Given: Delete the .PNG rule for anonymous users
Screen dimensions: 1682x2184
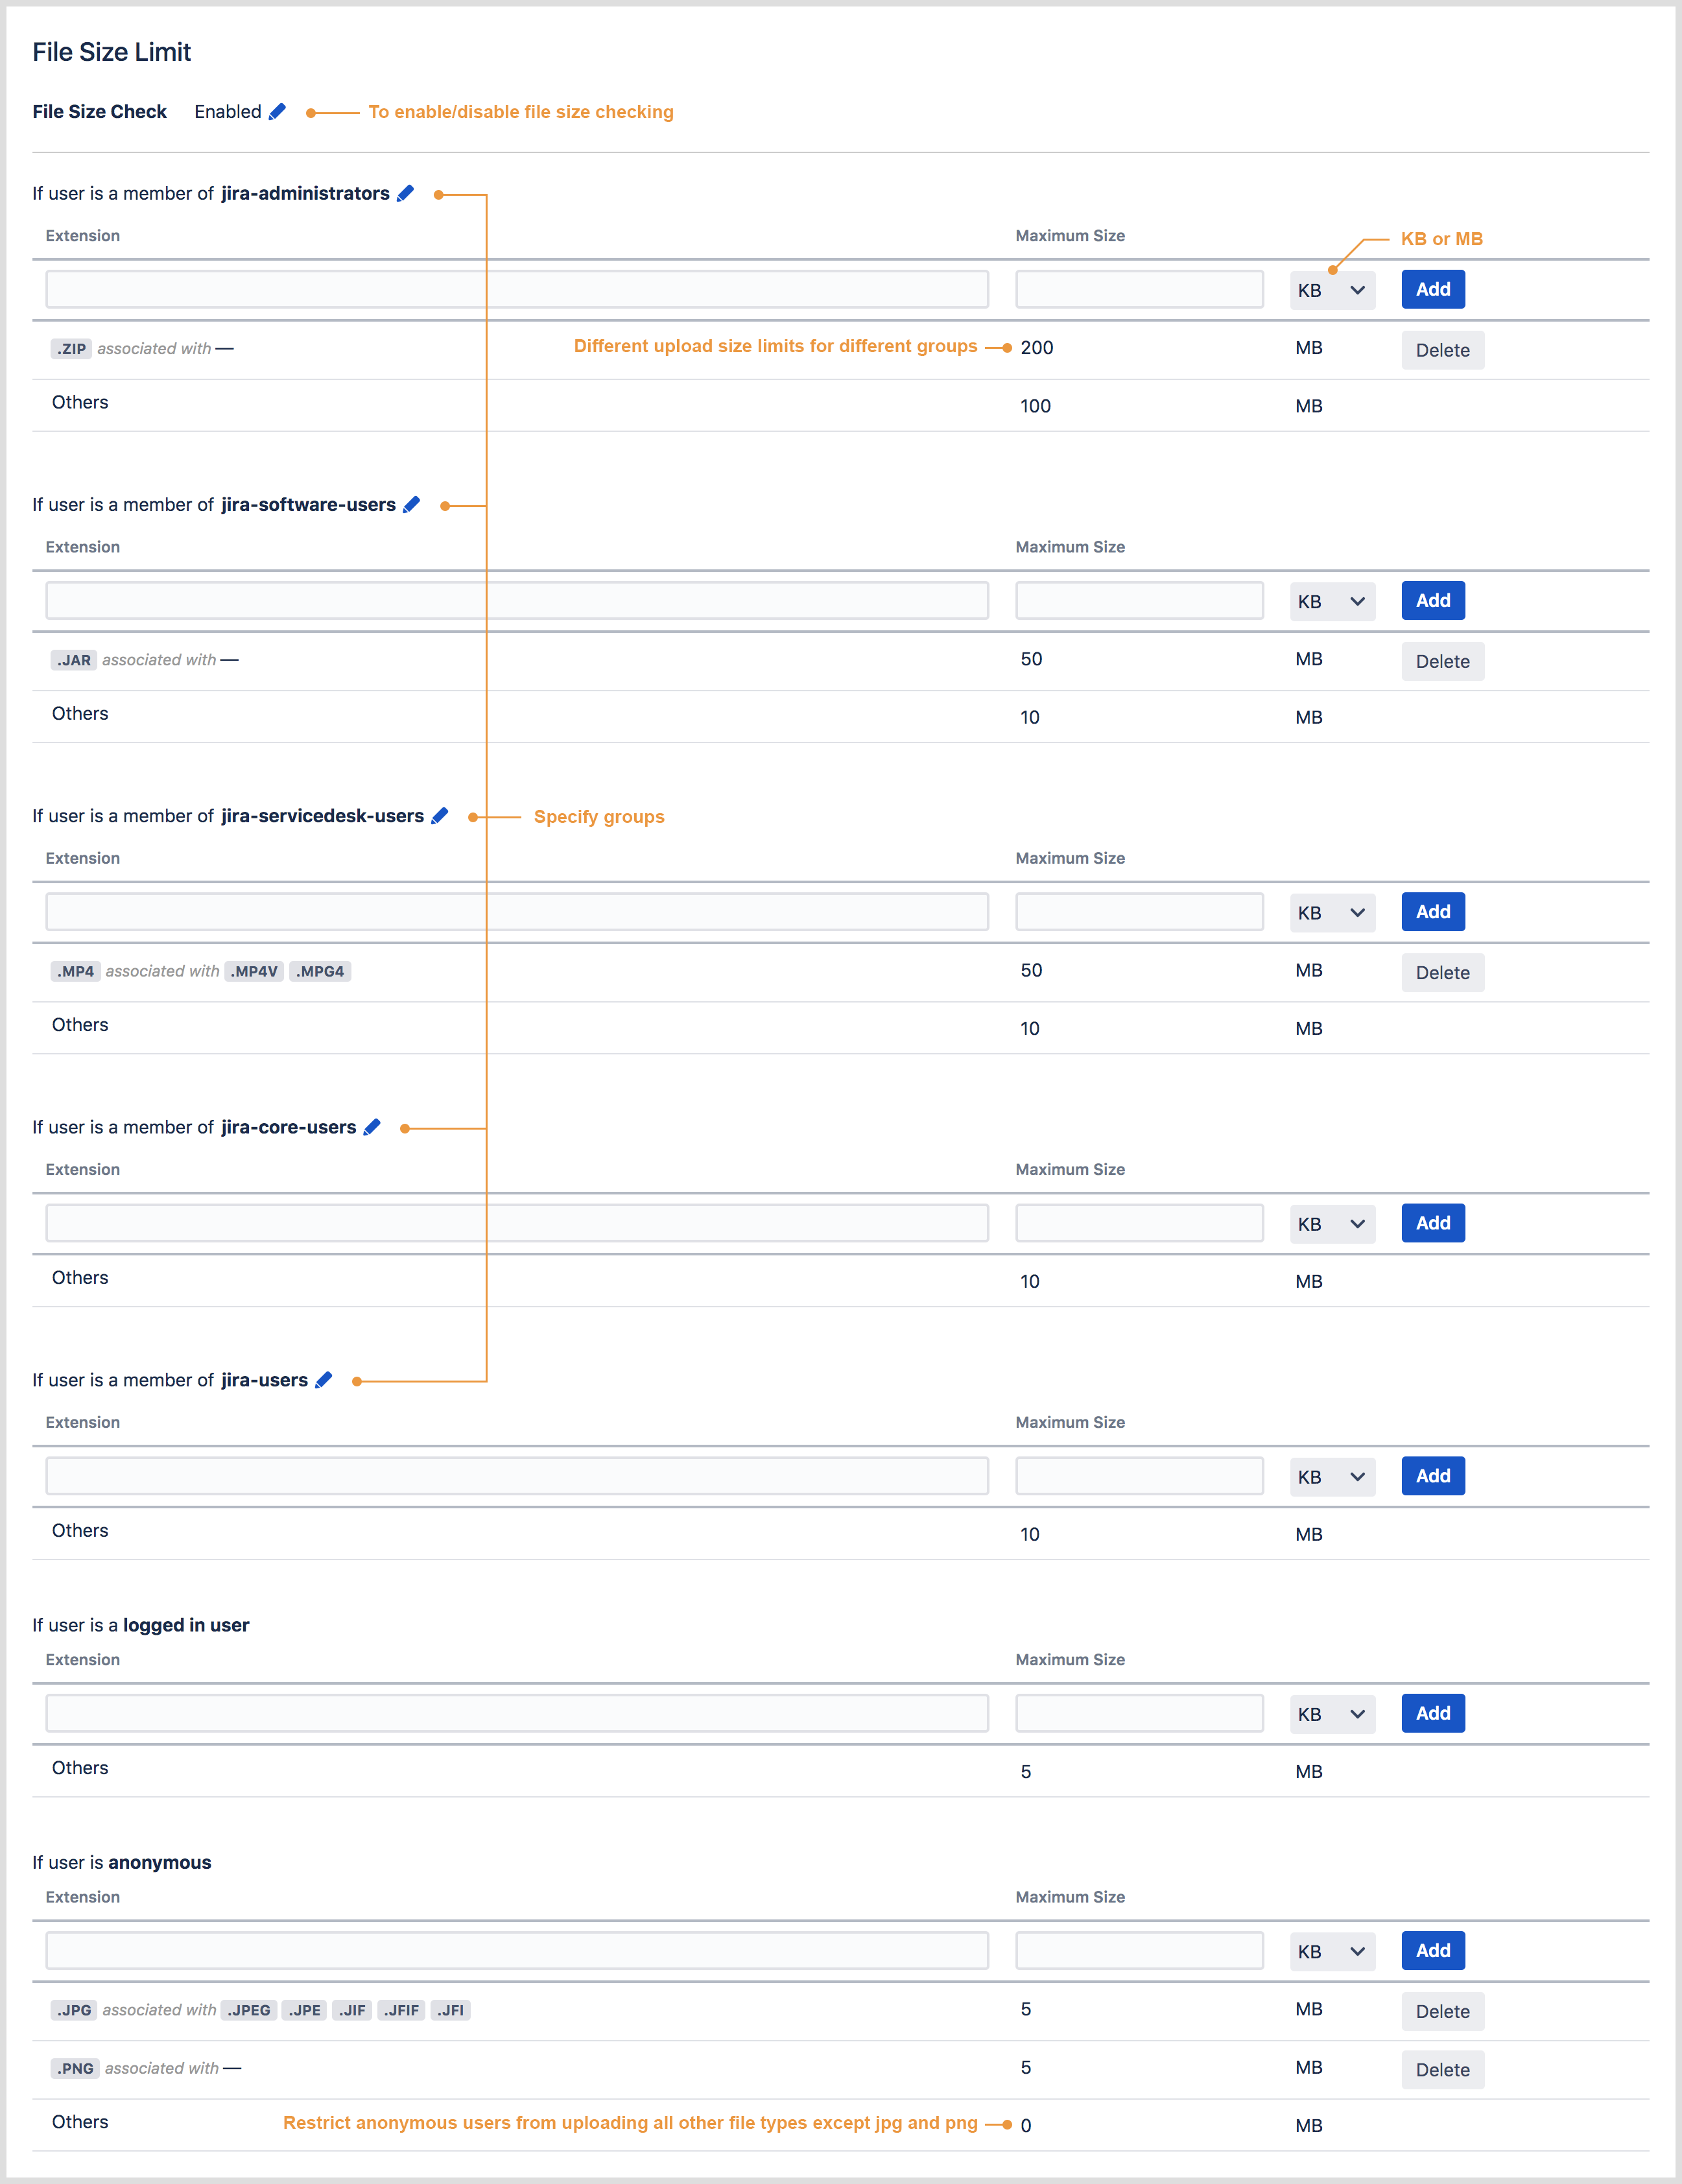Looking at the screenshot, I should pos(1441,2069).
